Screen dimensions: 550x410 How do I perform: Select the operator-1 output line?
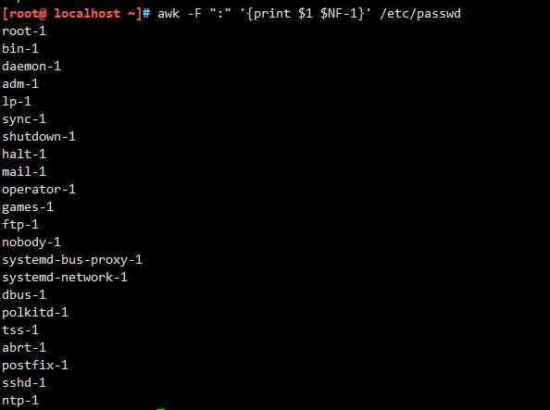tap(39, 190)
